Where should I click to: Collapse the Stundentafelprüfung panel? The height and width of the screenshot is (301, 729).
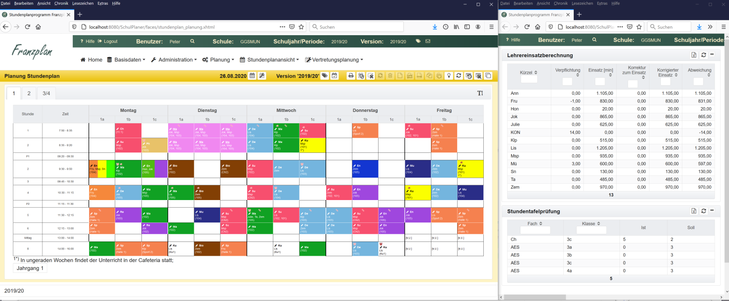pos(712,211)
